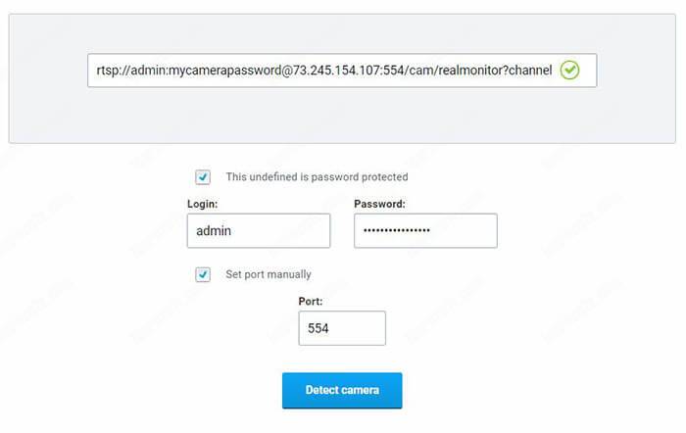Disable the 'Set port manually' checkbox
The width and height of the screenshot is (686, 433).
click(203, 274)
